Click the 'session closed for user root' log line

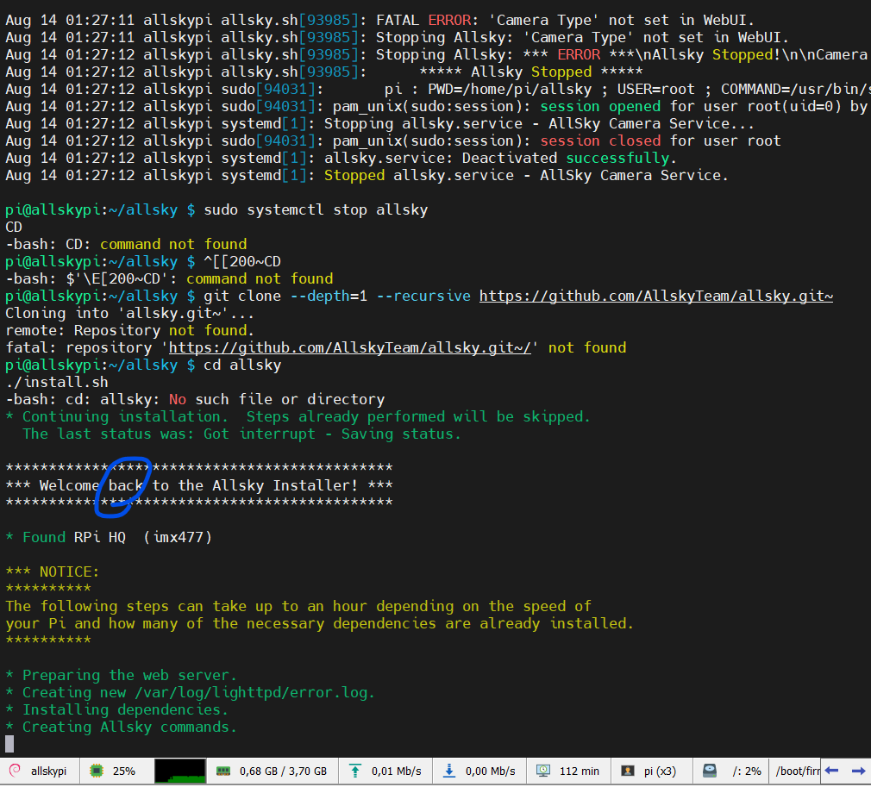393,141
